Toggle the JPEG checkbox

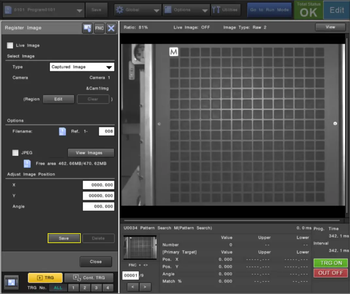click(15, 153)
